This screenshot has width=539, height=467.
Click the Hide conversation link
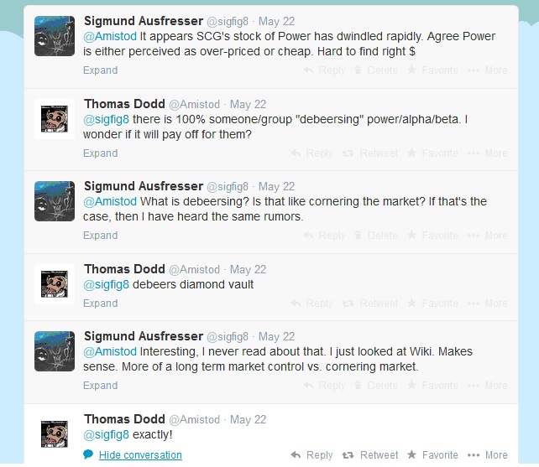pos(140,455)
